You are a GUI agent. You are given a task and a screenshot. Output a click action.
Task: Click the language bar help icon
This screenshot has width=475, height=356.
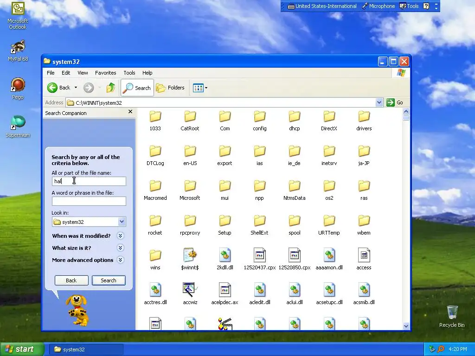pyautogui.click(x=426, y=6)
